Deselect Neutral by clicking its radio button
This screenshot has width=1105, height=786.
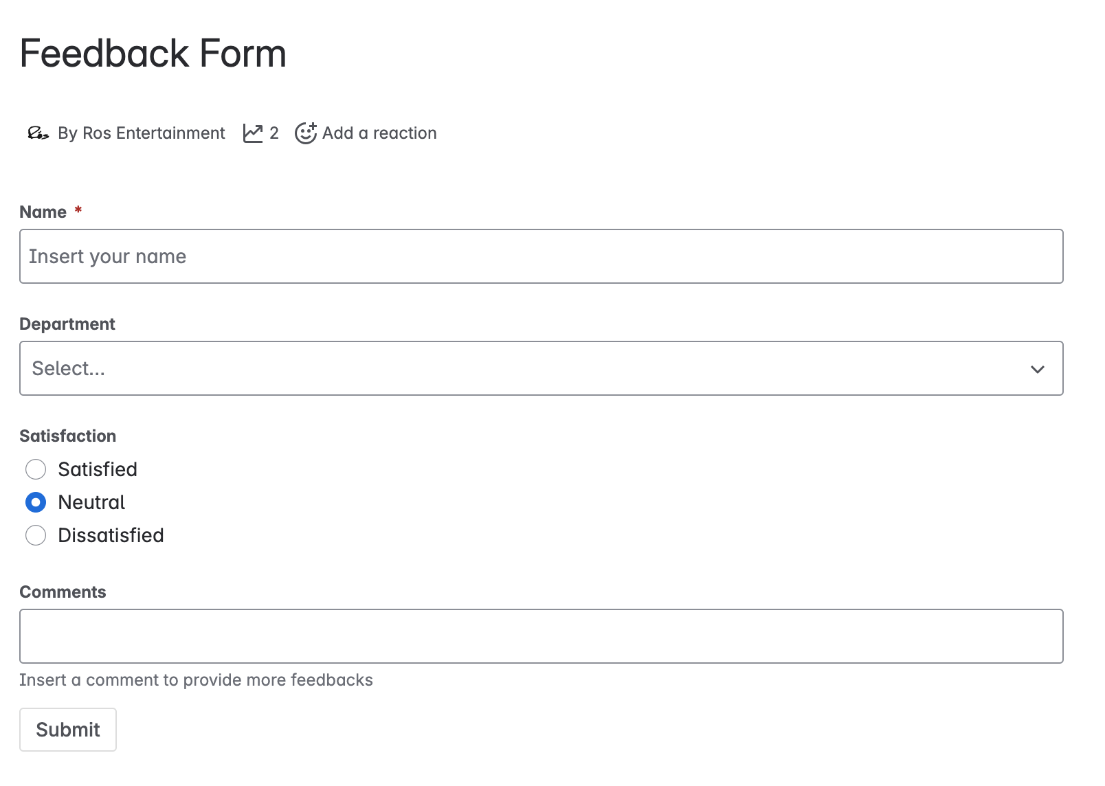[x=35, y=502]
